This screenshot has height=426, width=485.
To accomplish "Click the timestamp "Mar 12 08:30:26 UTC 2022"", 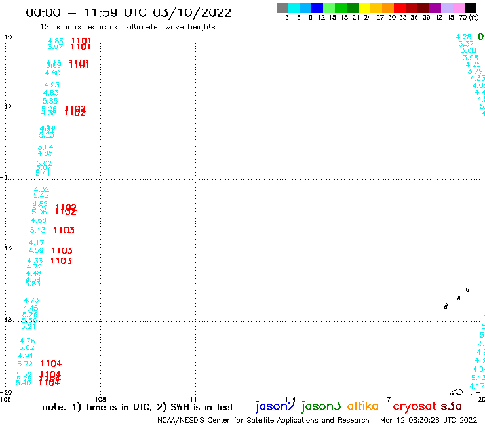I will tap(429, 420).
